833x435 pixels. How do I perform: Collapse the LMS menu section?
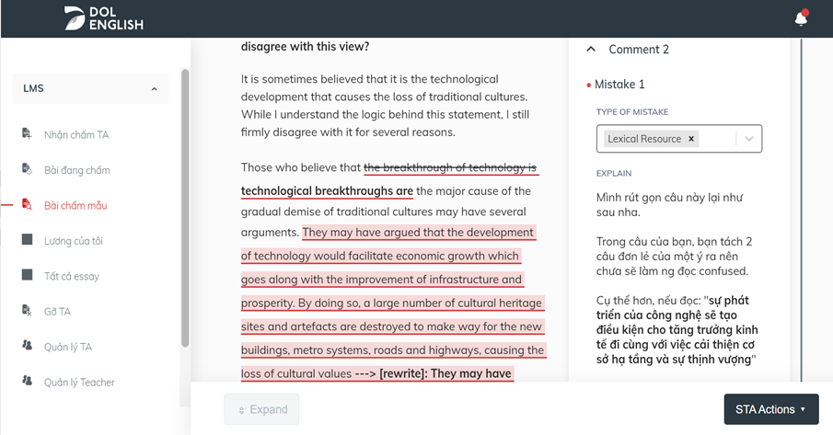[154, 89]
